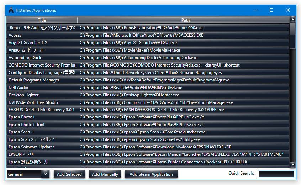Click the DFR.exe path cell
This screenshot has height=185, width=301.
[x=152, y=110]
